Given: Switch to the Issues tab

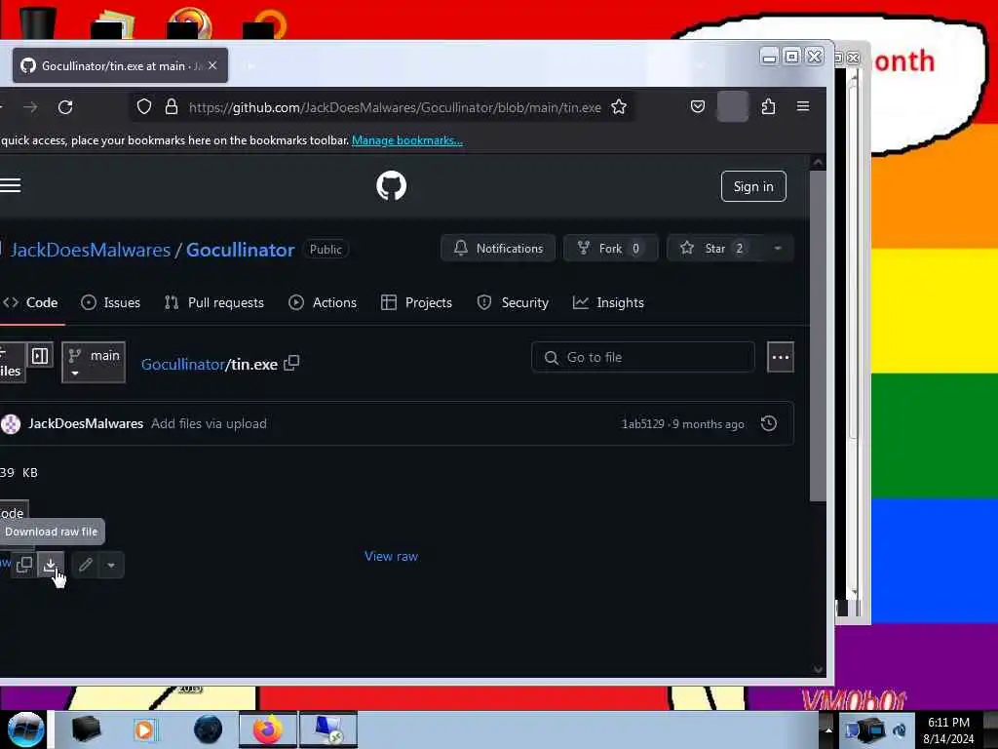Looking at the screenshot, I should pos(111,302).
